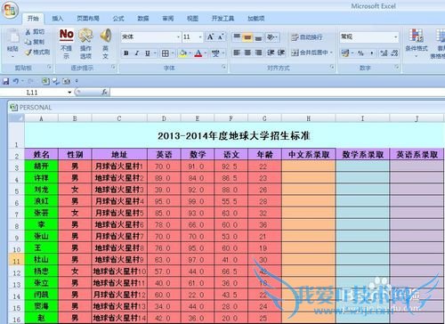Toggle center horizontal alignment
445x324 pixels.
247,53
